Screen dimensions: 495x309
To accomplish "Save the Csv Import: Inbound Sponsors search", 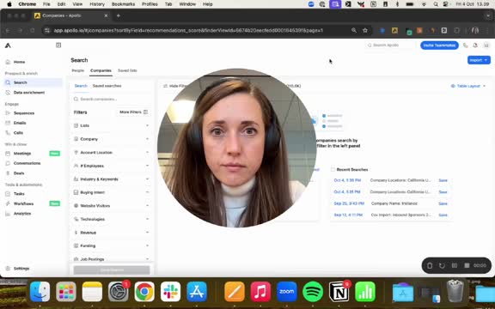I will point(443,215).
